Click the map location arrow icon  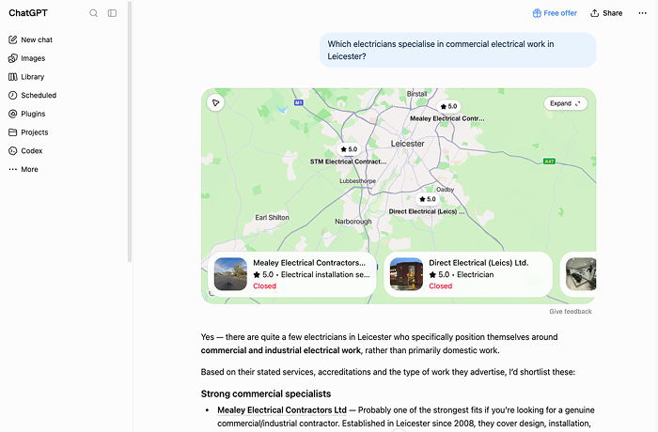[x=215, y=102]
